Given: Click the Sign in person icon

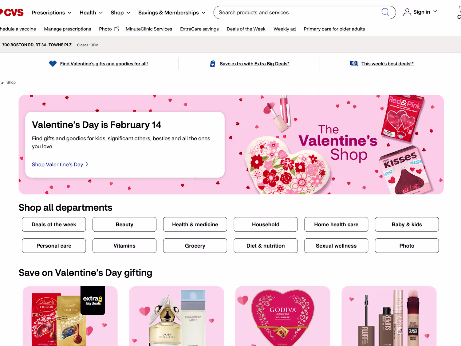Looking at the screenshot, I should point(407,12).
